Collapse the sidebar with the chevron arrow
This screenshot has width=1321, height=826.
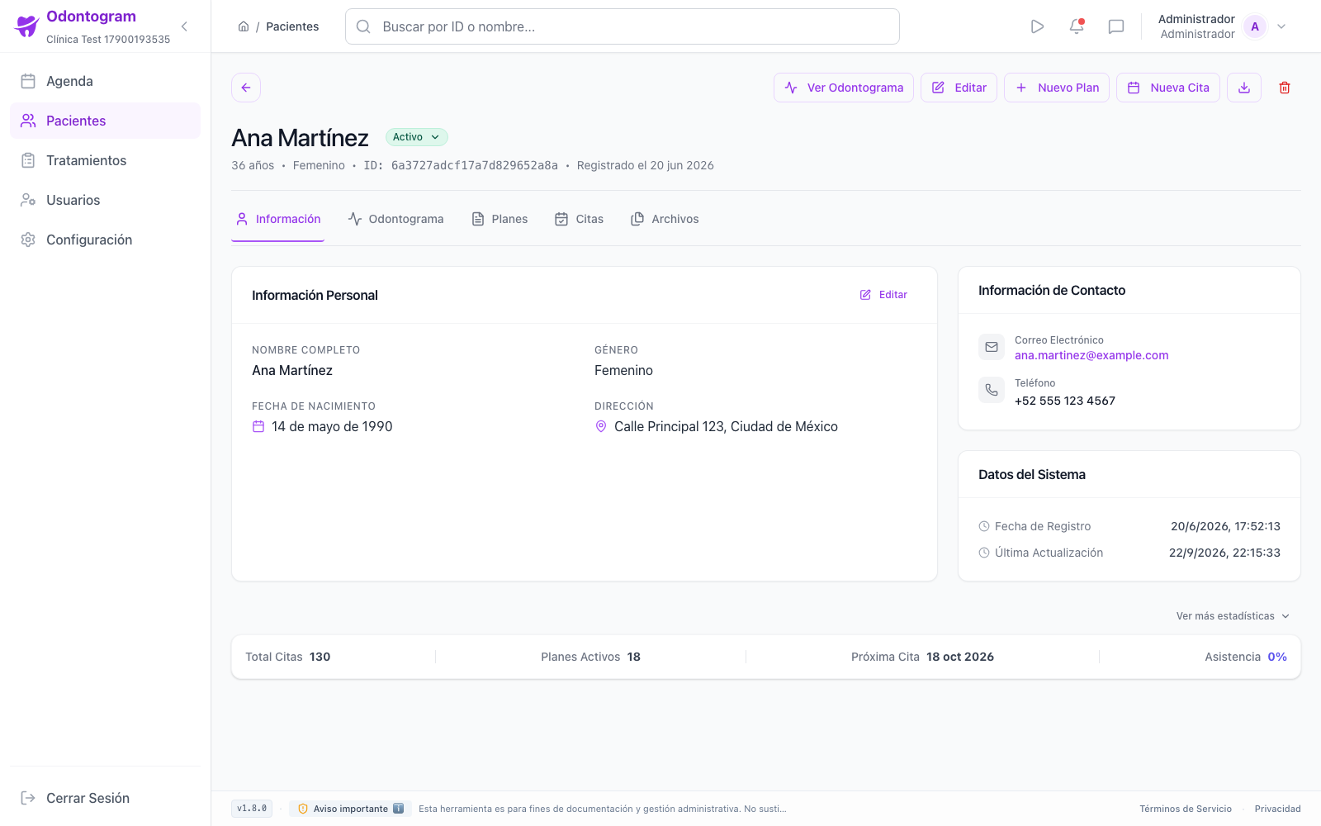click(x=184, y=26)
